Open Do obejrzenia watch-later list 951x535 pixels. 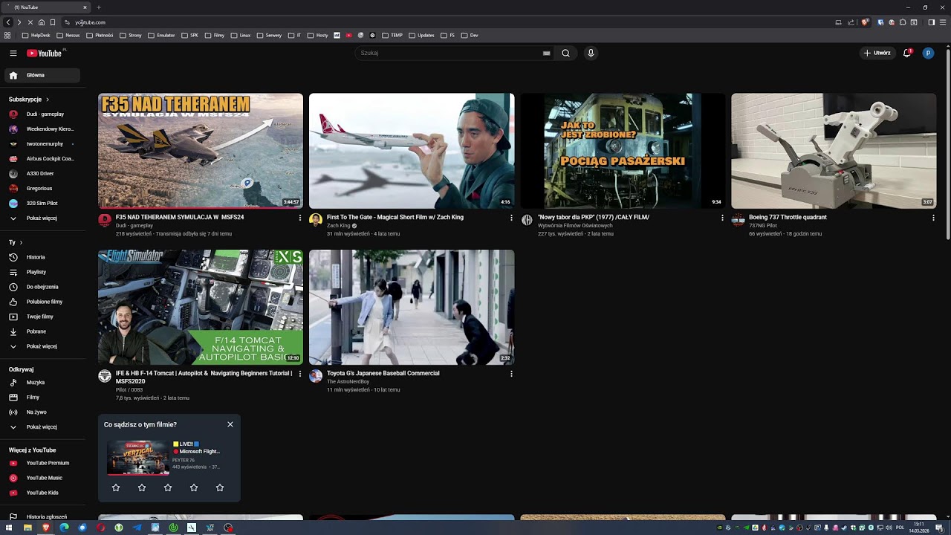(43, 287)
